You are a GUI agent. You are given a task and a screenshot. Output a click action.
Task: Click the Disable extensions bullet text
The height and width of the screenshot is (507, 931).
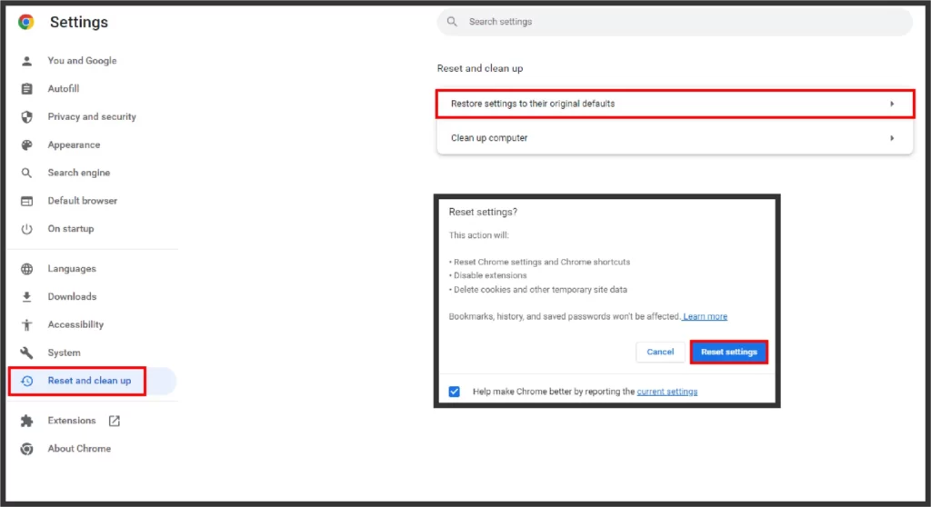click(490, 275)
